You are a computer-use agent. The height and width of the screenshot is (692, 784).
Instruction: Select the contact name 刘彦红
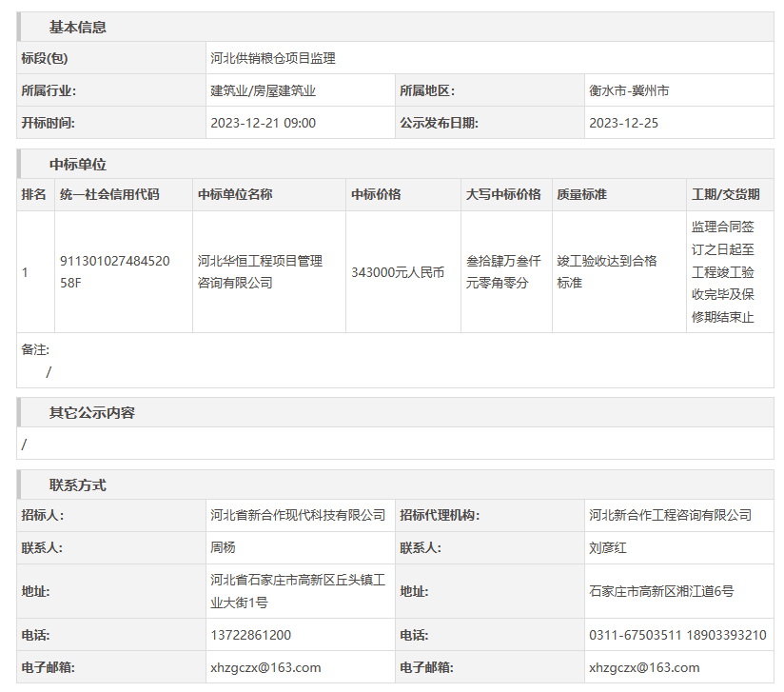(x=607, y=547)
